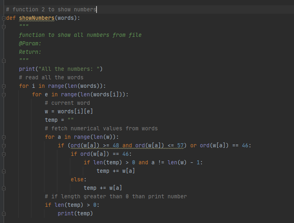Click the comment '# if length greater than 0 than print number'

pyautogui.click(x=116, y=197)
